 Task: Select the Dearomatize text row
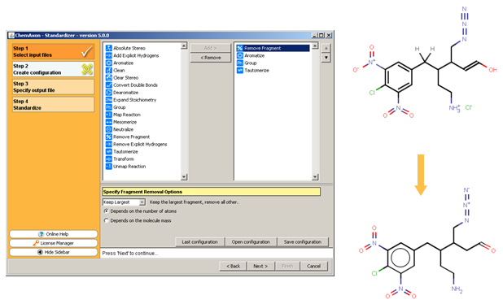point(125,93)
